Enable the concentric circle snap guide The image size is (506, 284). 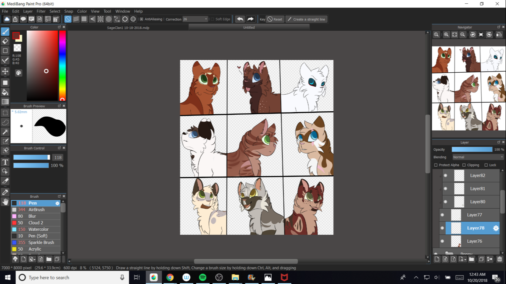coord(108,19)
